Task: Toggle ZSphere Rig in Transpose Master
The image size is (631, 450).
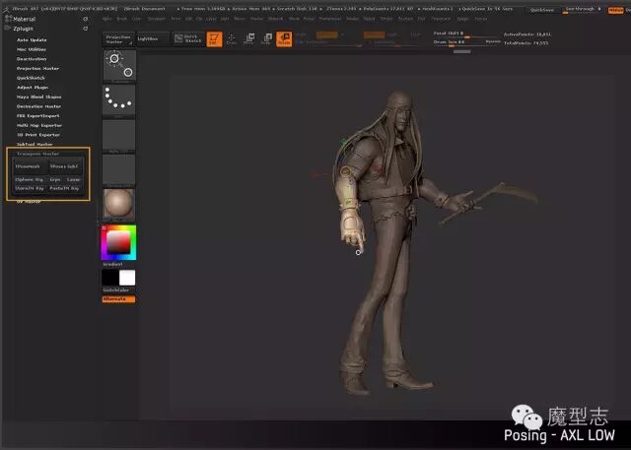Action: 29,179
